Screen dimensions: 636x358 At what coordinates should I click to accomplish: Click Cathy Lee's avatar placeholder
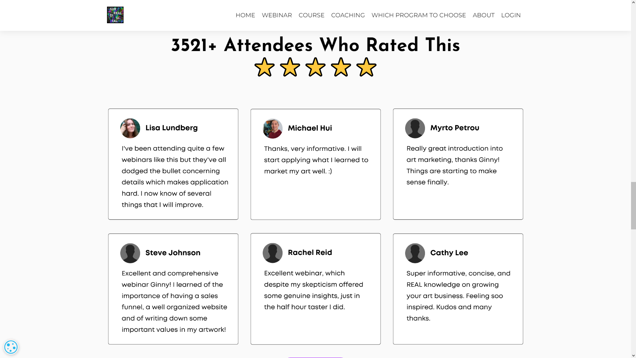(415, 253)
